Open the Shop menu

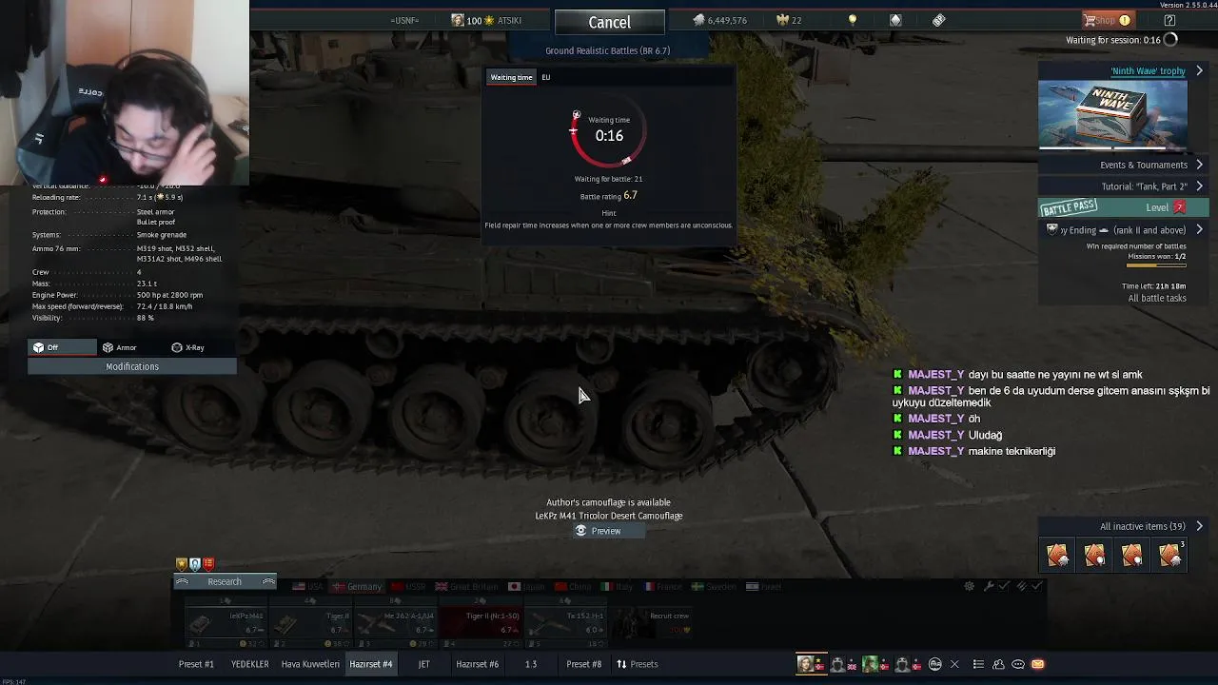click(x=1107, y=20)
